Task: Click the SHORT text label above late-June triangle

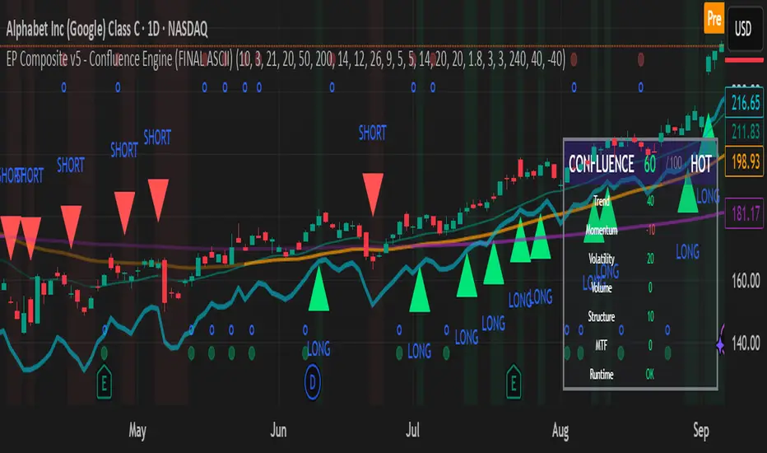Action: pos(372,133)
